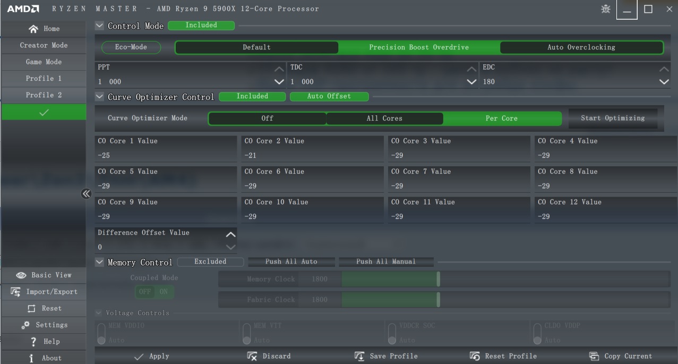Click the Settings gear icon
Image resolution: width=678 pixels, height=364 pixels.
coord(25,325)
